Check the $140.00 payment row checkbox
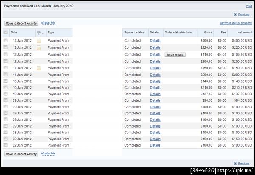The height and width of the screenshot is (175, 255). tap(6, 81)
